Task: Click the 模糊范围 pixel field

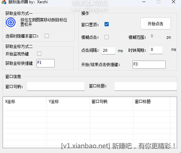Action: pos(156,36)
